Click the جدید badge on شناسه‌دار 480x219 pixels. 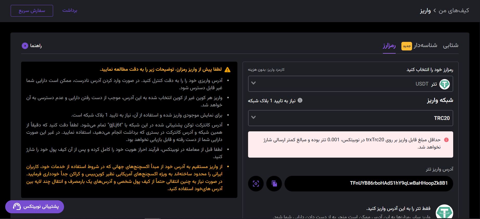pyautogui.click(x=407, y=46)
